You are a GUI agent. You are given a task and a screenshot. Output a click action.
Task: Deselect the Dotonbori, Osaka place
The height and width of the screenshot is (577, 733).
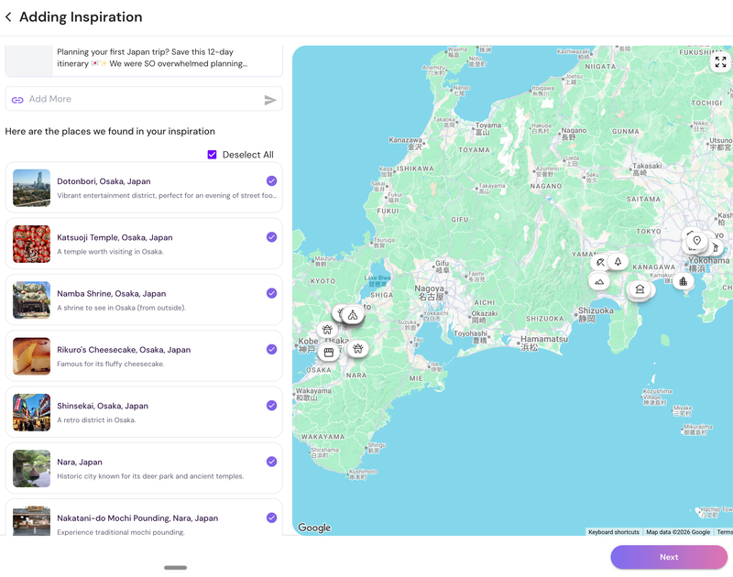271,180
